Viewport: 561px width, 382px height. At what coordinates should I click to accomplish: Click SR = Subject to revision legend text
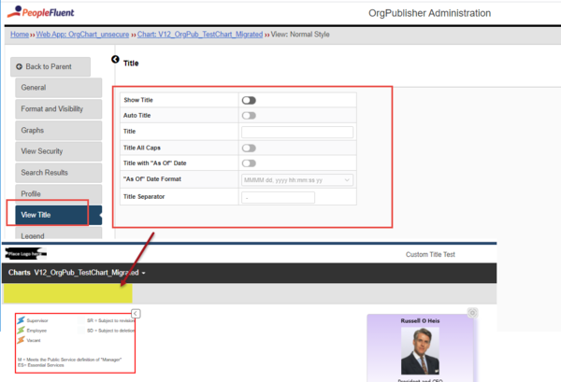click(x=111, y=320)
